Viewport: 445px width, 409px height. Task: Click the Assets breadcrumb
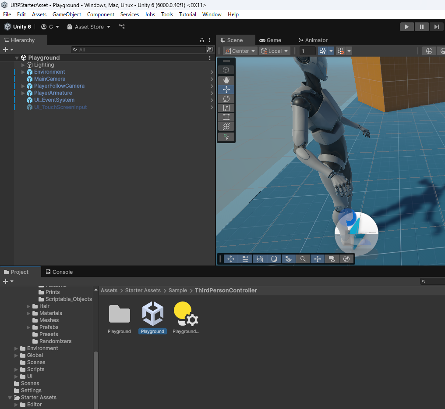coord(109,291)
